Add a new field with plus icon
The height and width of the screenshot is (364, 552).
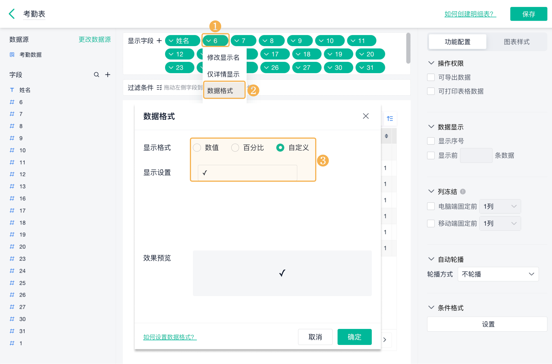pyautogui.click(x=108, y=75)
